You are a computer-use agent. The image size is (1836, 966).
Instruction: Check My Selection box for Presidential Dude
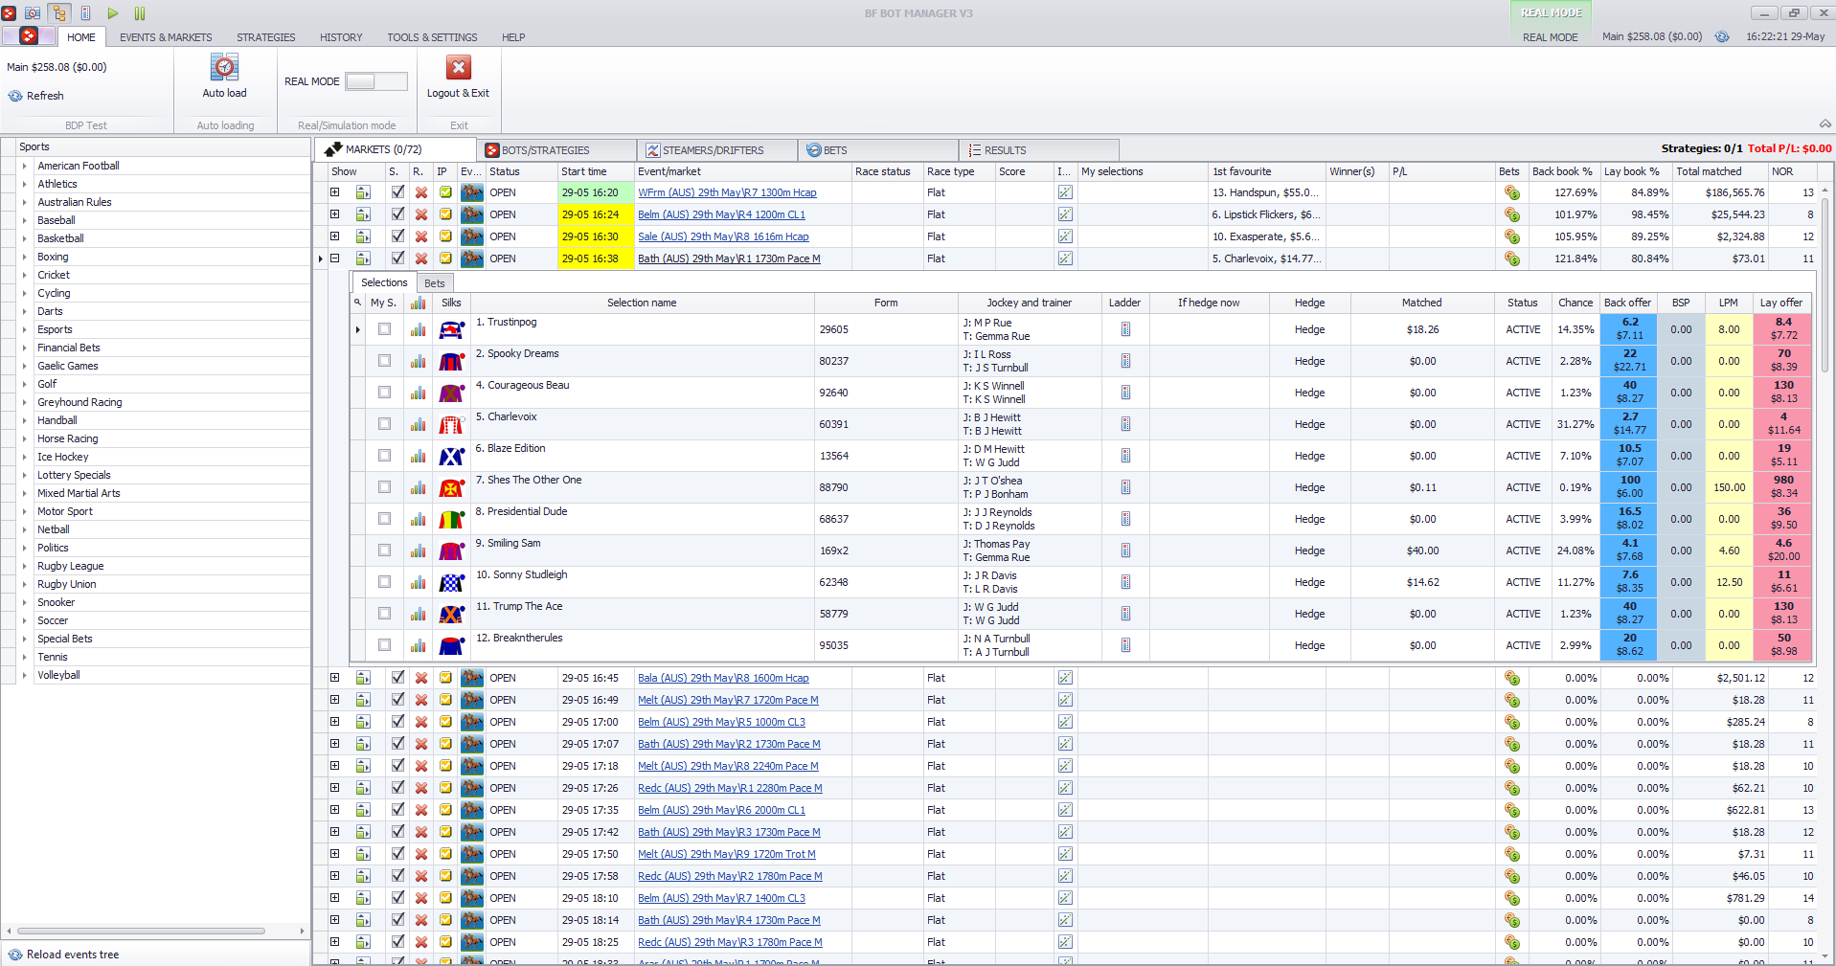[x=384, y=519]
